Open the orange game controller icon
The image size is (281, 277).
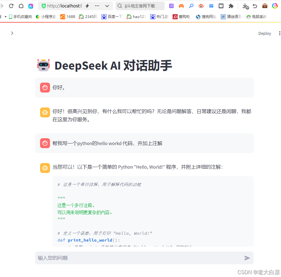coord(181,6)
